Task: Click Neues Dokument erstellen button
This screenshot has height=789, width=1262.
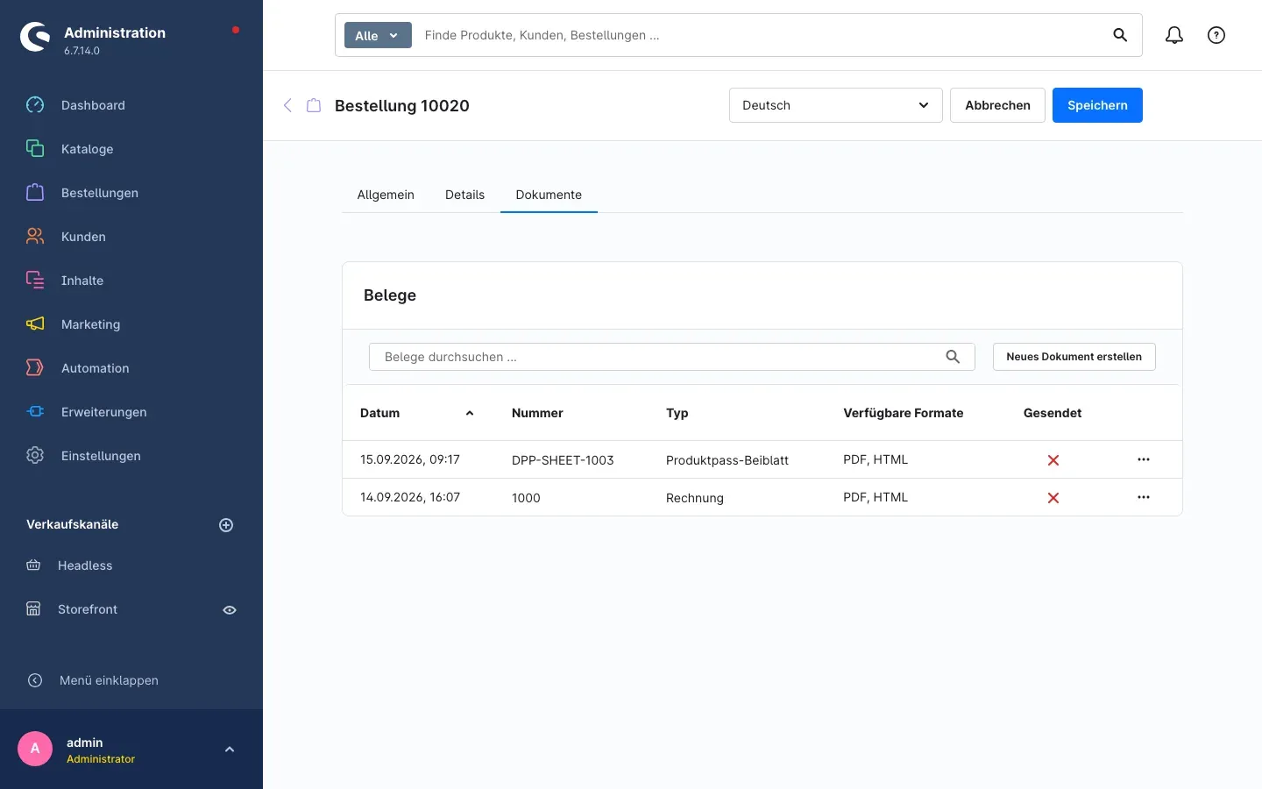Action: [x=1074, y=357]
